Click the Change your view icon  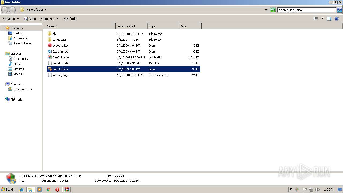click(x=316, y=19)
